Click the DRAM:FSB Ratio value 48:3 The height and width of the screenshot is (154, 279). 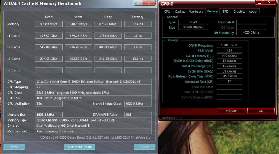pos(138,115)
